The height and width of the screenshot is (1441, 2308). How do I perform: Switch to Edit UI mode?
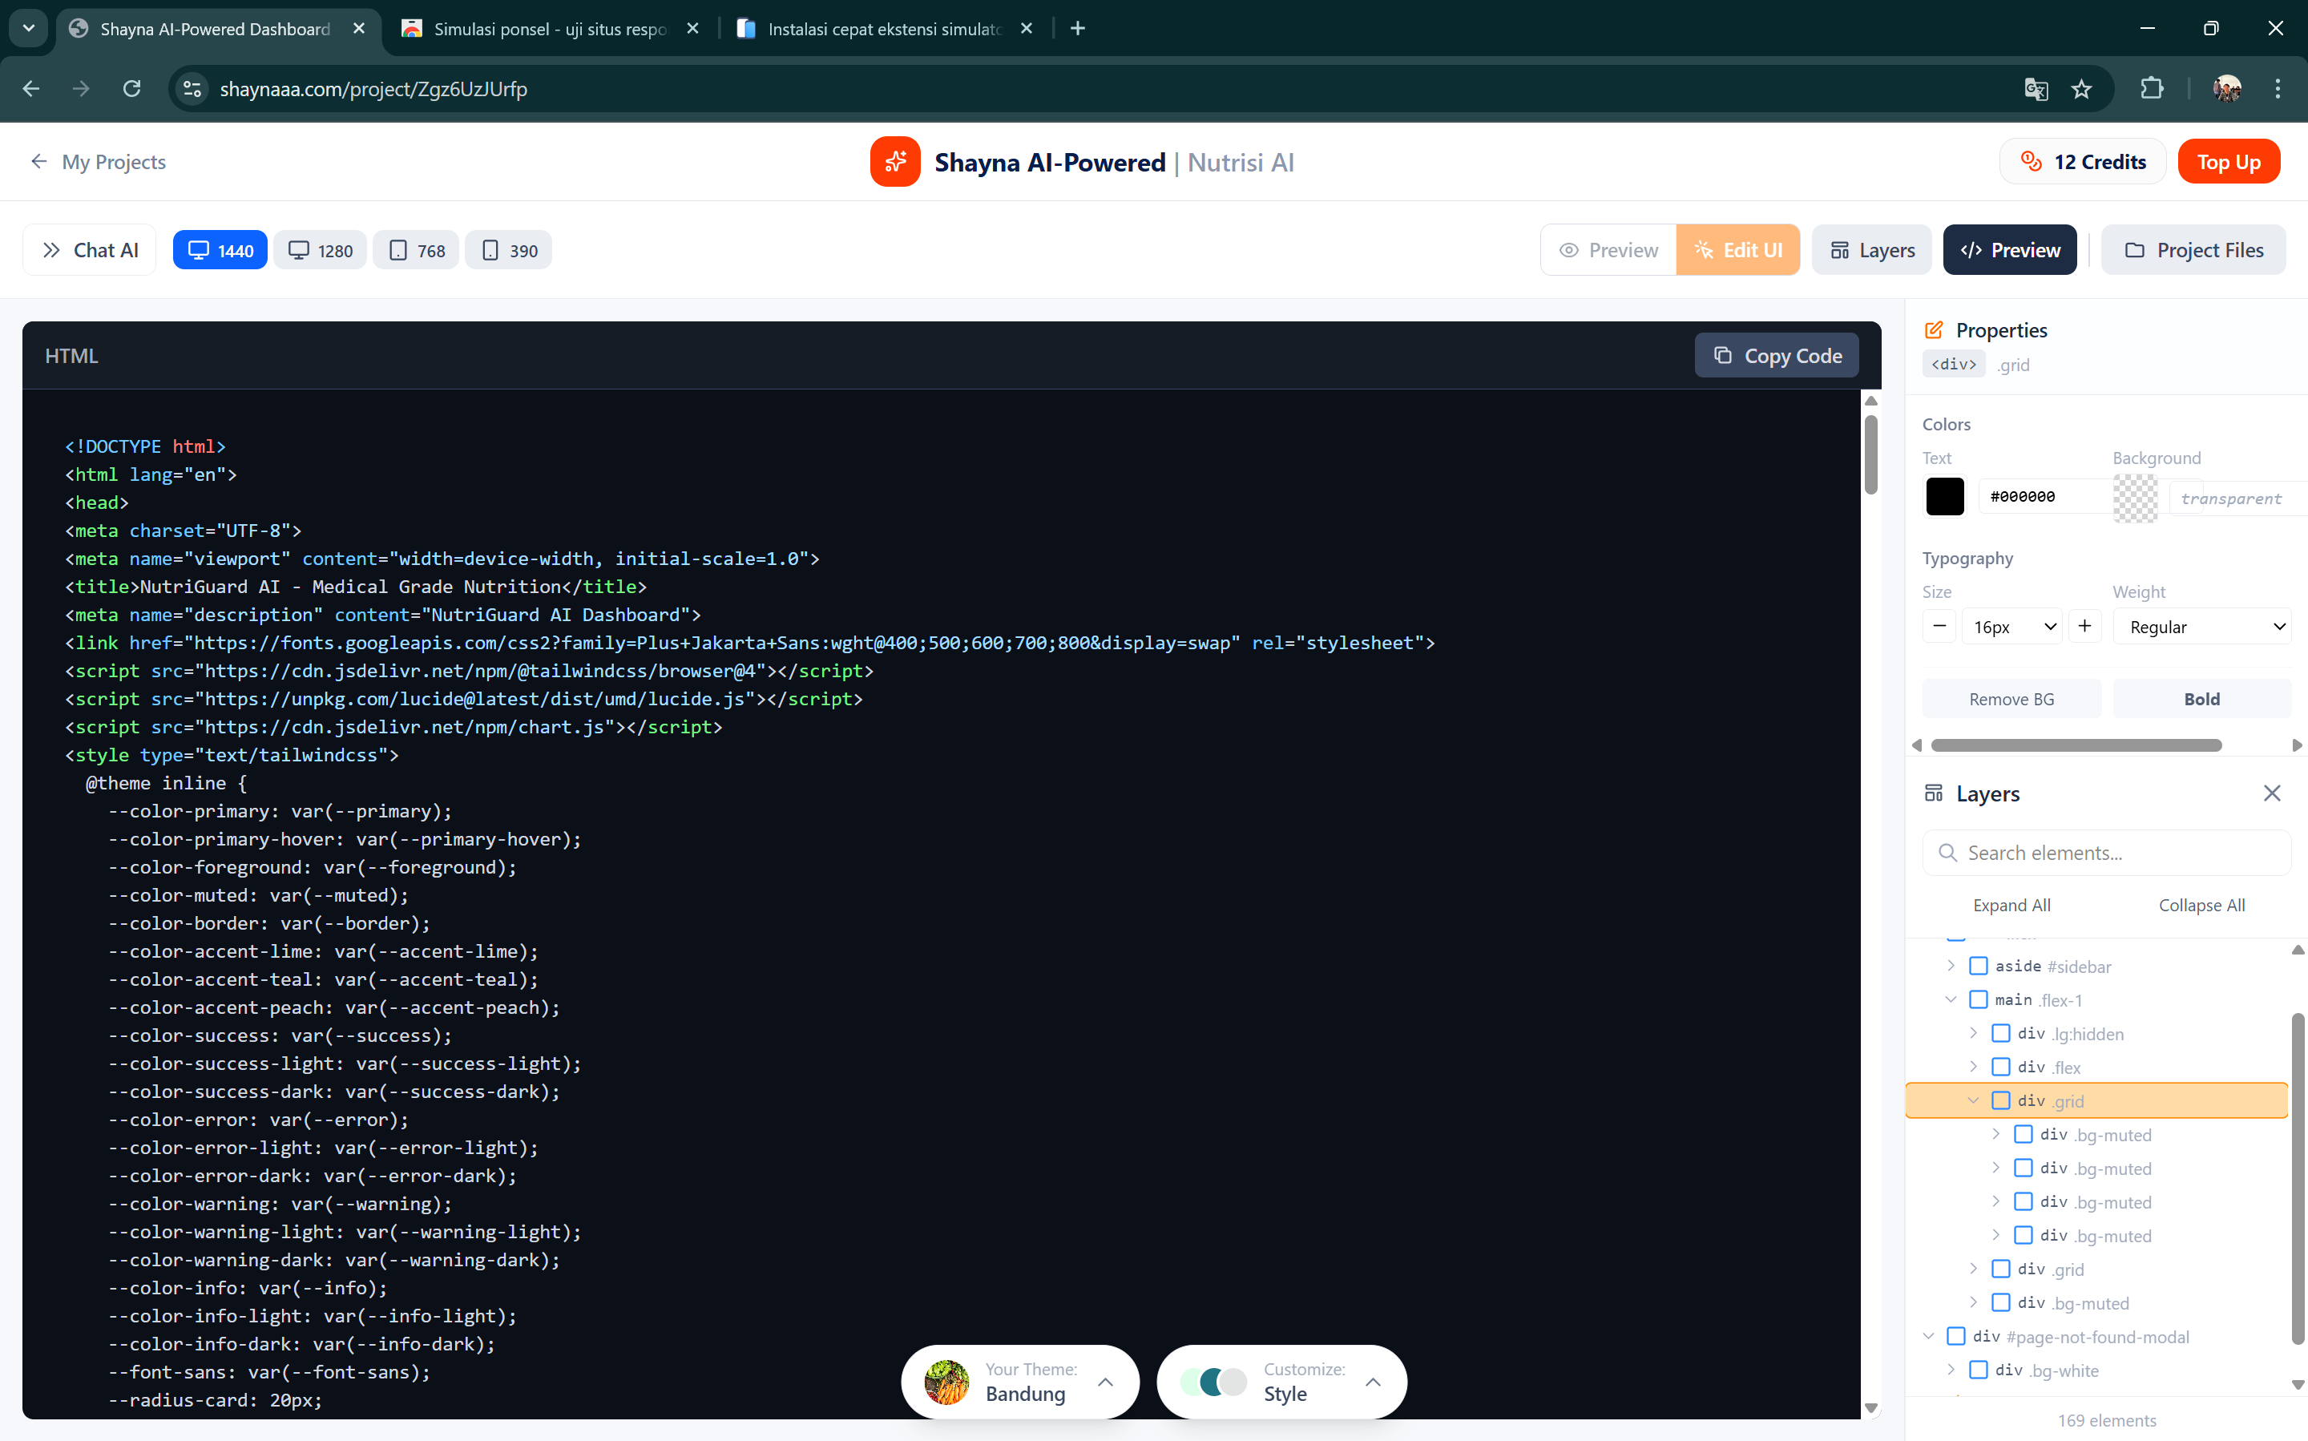[1738, 250]
